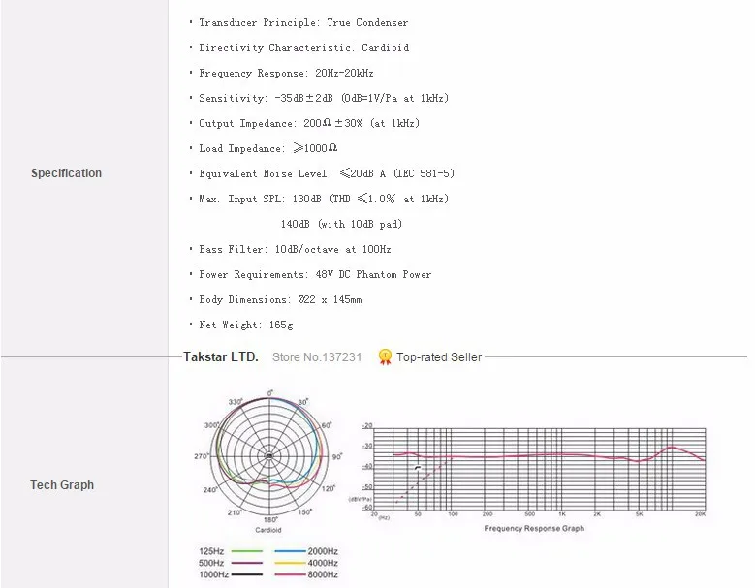Image resolution: width=755 pixels, height=588 pixels.
Task: Open the cardioid polar pattern diagram
Action: [269, 456]
